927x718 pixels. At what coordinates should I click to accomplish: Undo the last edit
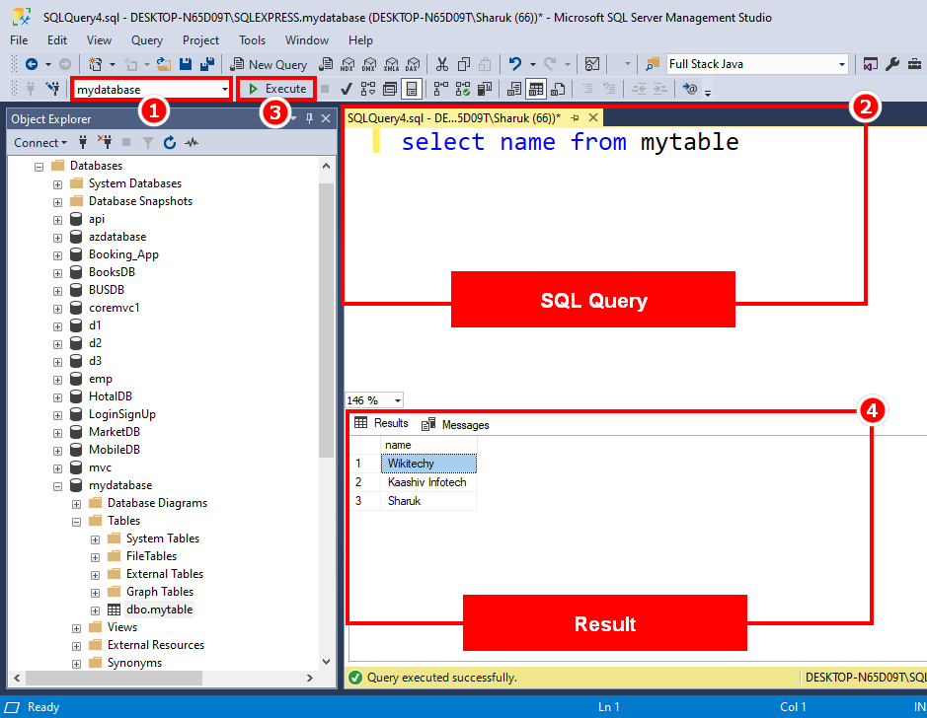515,64
